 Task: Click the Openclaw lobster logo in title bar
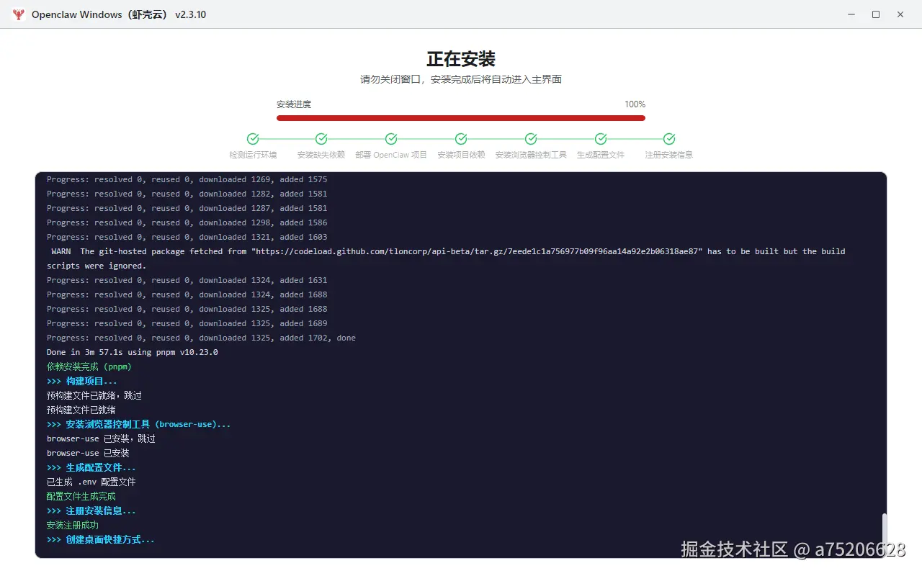click(x=19, y=14)
